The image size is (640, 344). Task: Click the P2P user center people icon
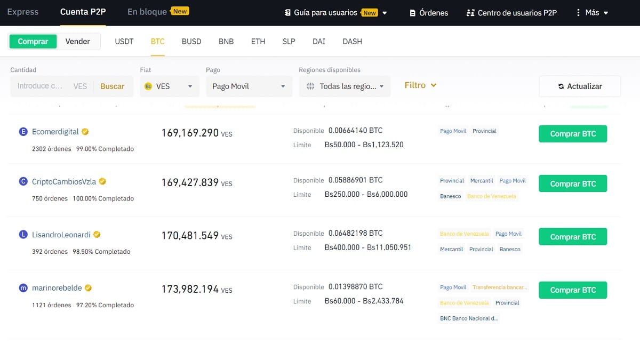point(470,13)
